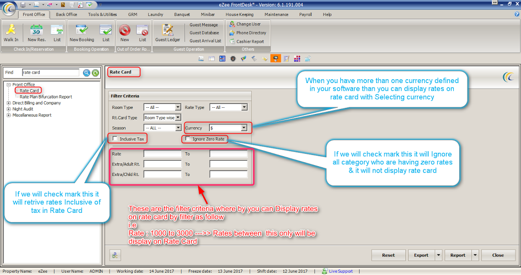Image resolution: width=521 pixels, height=275 pixels.
Task: Open the Export button dropdown arrow
Action: (x=438, y=255)
